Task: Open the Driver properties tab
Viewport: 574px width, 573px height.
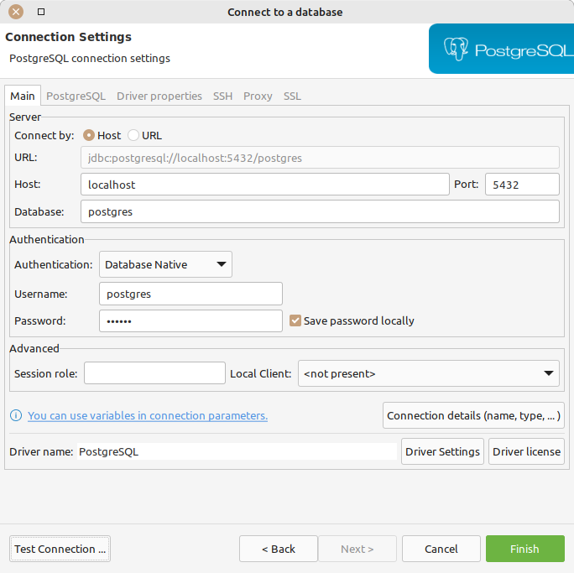Action: coord(159,96)
